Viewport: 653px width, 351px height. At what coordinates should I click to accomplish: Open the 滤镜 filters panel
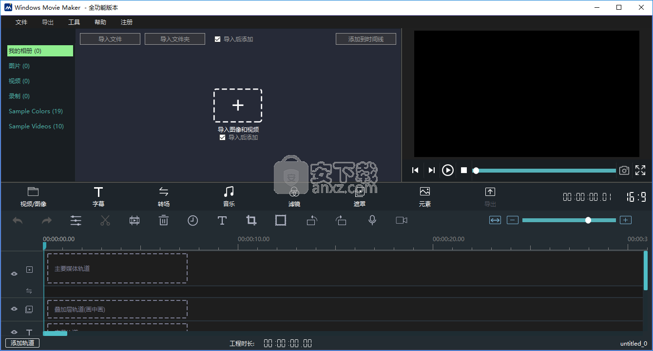point(294,197)
